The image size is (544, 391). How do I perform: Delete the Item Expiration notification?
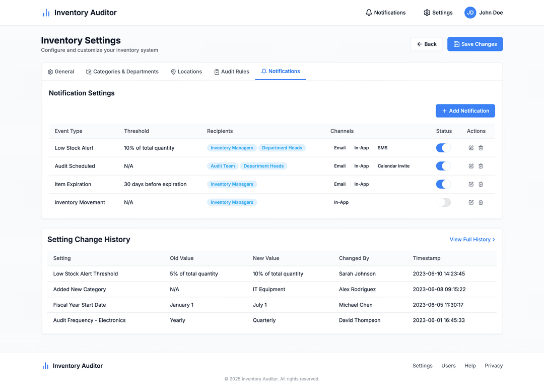(481, 184)
